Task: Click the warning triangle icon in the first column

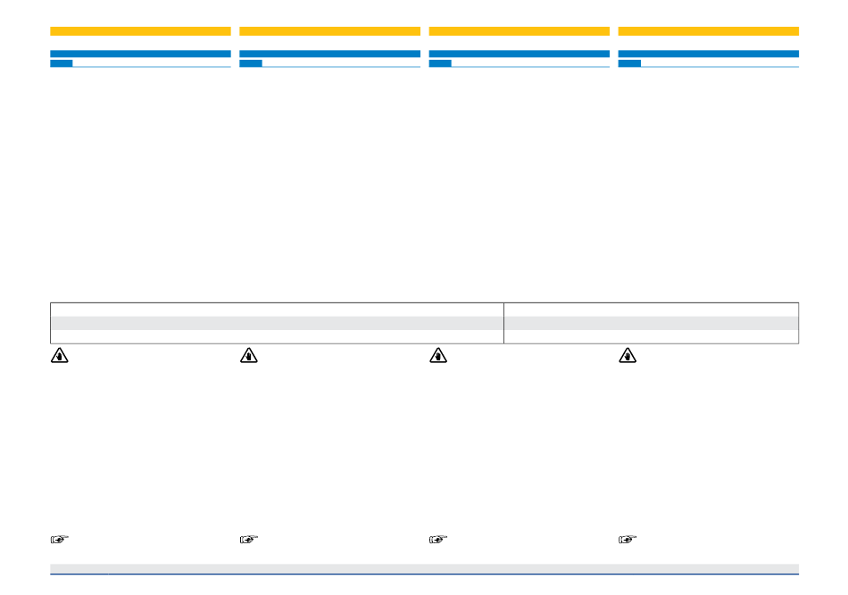Action: point(59,355)
